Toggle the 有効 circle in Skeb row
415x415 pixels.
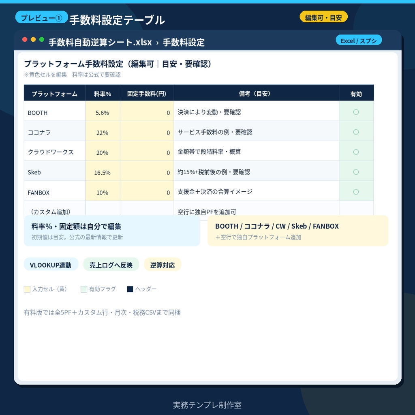pyautogui.click(x=356, y=172)
